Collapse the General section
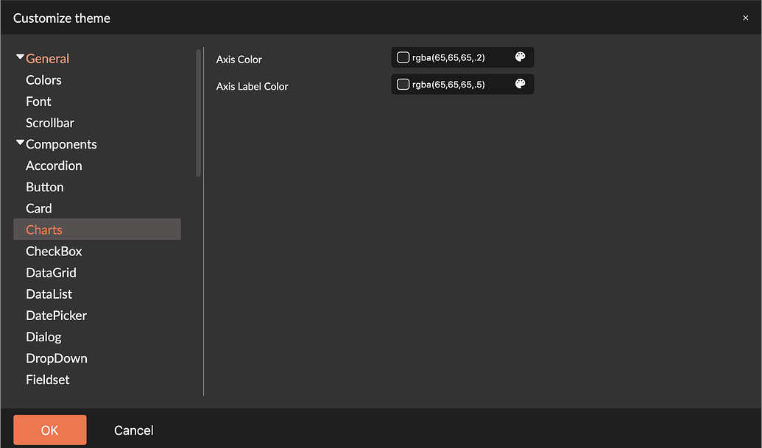This screenshot has width=762, height=448. tap(20, 57)
